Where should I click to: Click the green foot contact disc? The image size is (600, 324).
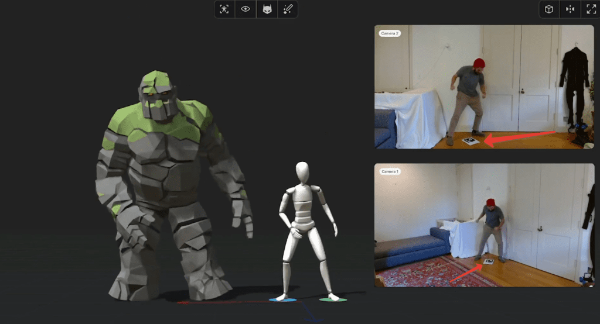pyautogui.click(x=333, y=299)
